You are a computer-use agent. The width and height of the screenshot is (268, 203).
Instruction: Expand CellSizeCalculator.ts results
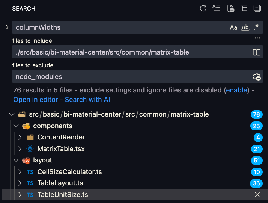[20, 172]
